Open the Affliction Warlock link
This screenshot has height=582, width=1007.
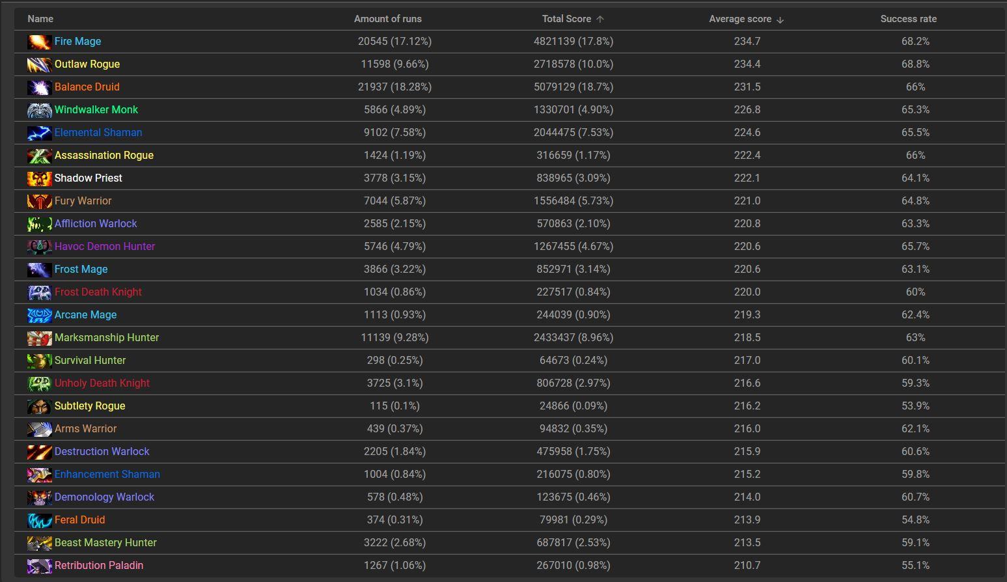(x=96, y=223)
